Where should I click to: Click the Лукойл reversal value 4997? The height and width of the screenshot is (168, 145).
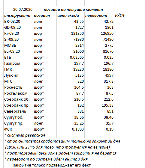99,75
